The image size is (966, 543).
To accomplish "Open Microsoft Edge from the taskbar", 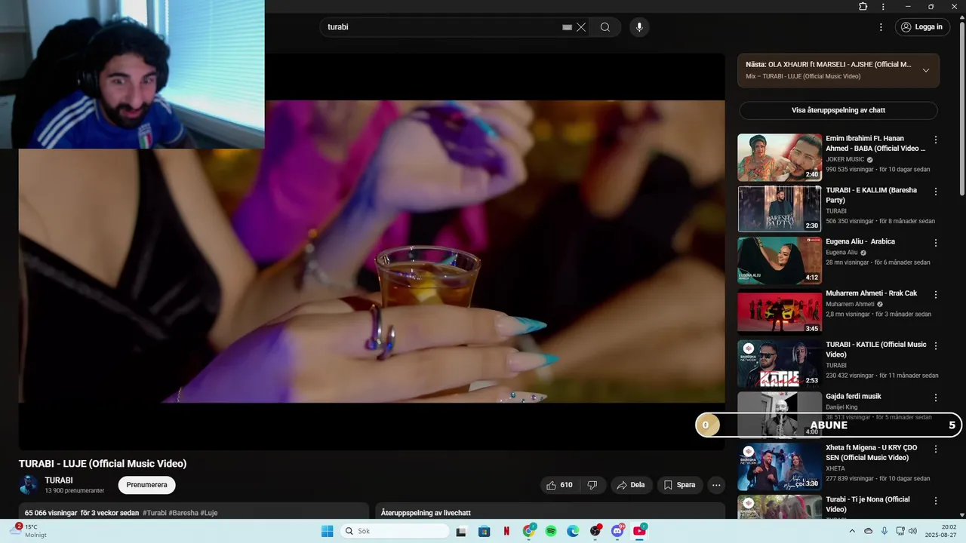I will pos(573,531).
